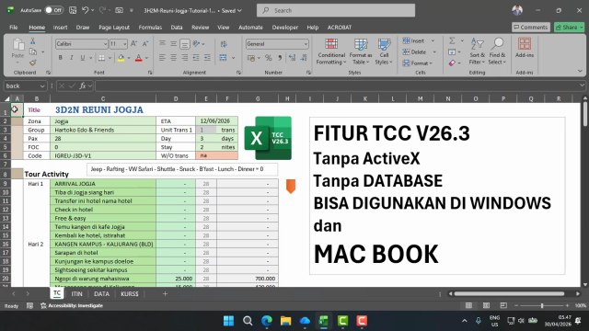Image resolution: width=589 pixels, height=331 pixels.
Task: Switch to the Page Layout tab
Action: 114,28
